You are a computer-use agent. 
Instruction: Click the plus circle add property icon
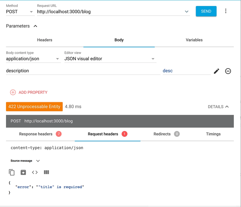tap(13, 92)
